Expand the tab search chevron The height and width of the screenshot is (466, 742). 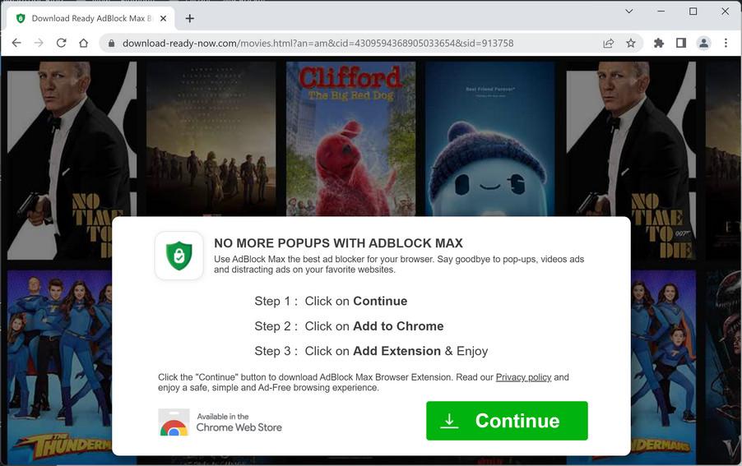(629, 11)
